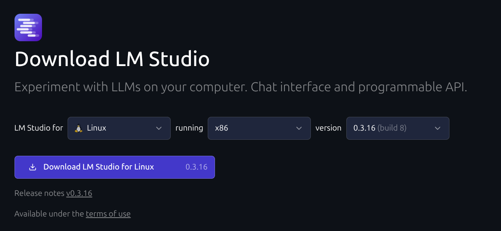
Task: Click the '(build 8)' text in the version selector
Action: [x=392, y=128]
